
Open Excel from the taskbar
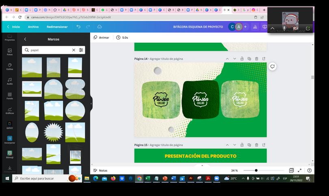click(x=148, y=179)
